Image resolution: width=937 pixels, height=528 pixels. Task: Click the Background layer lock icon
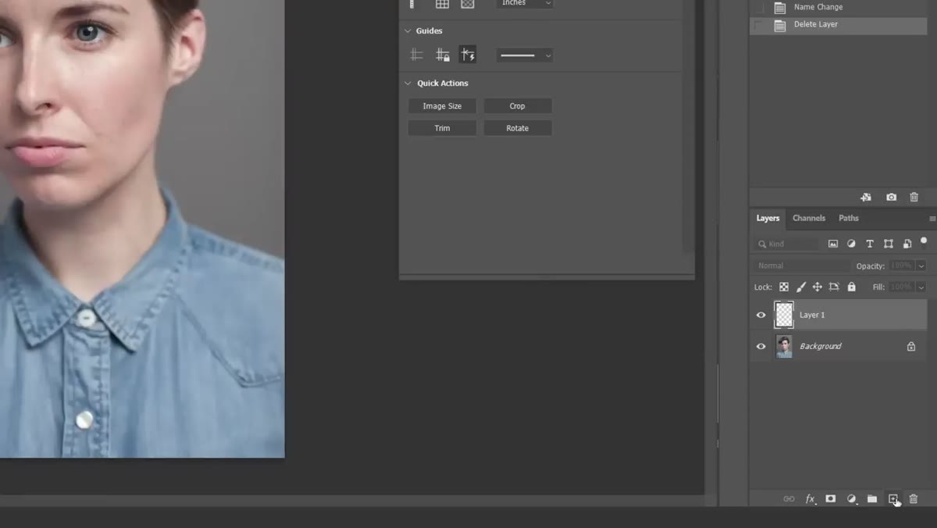click(911, 347)
